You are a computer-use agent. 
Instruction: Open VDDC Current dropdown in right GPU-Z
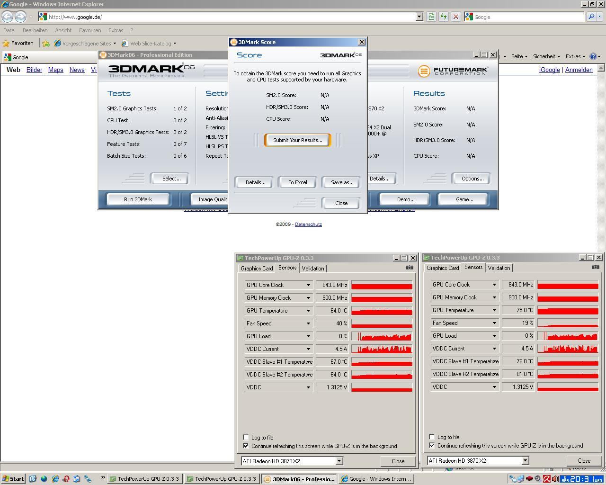(494, 349)
